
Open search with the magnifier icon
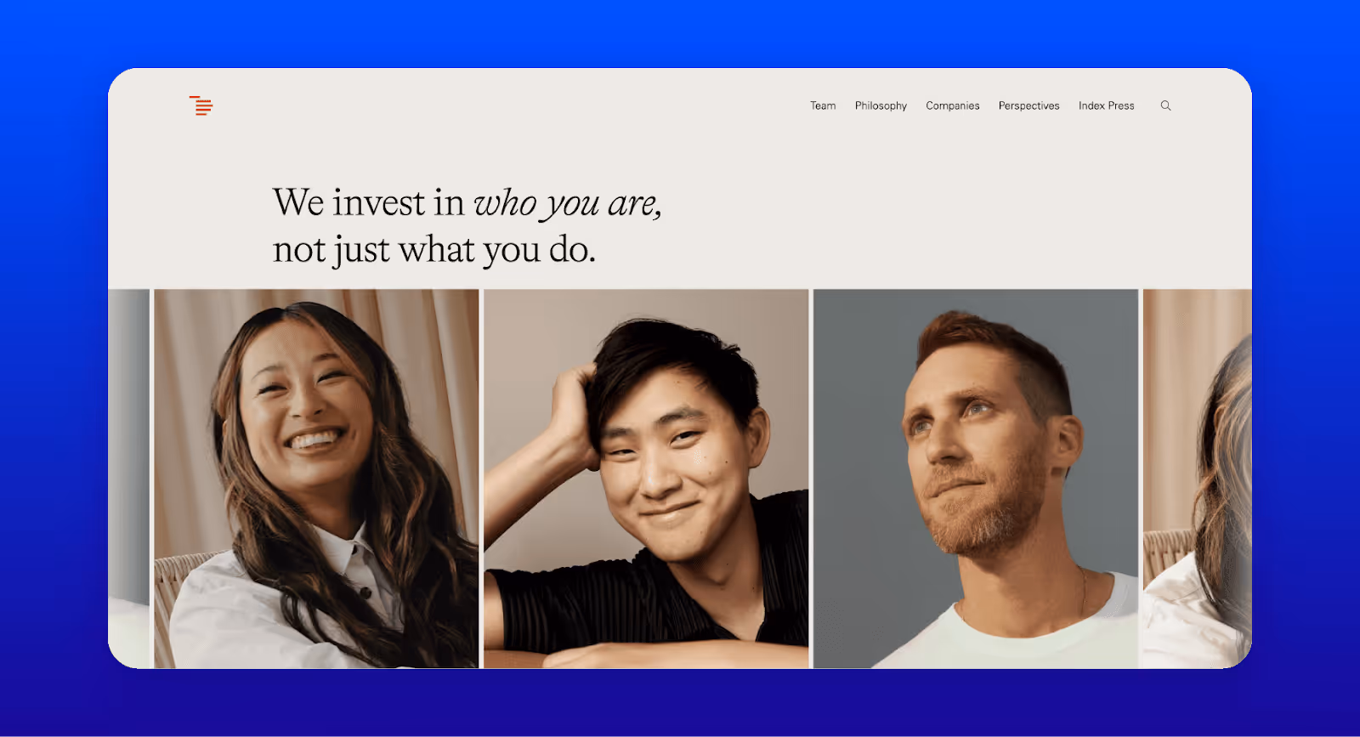1165,105
